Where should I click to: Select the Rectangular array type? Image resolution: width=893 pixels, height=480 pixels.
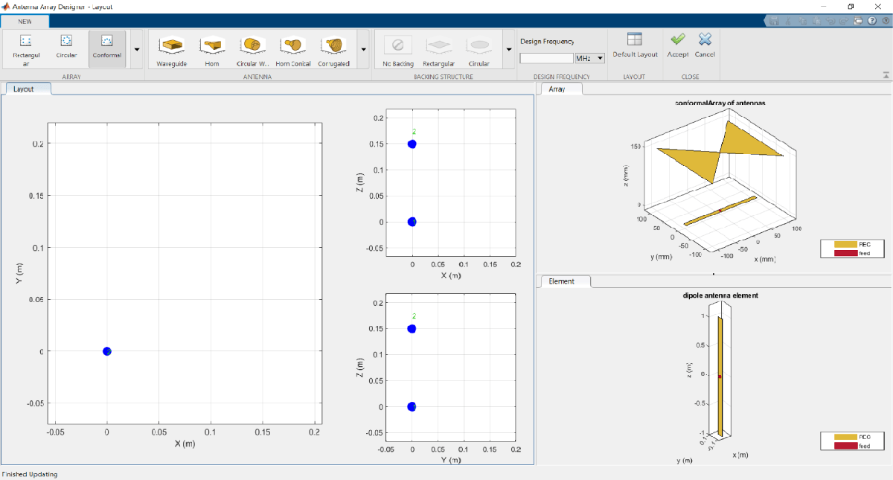coord(25,49)
